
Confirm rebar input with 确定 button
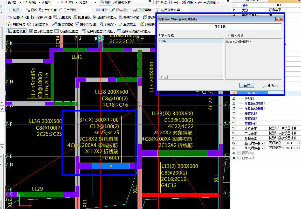point(247,85)
